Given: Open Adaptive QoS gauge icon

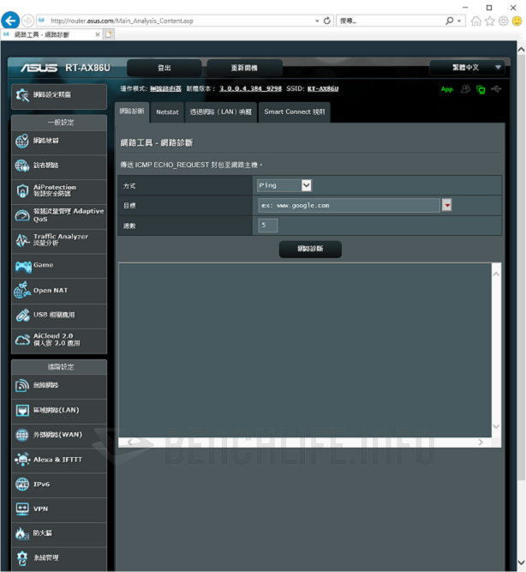Looking at the screenshot, I should click(22, 215).
